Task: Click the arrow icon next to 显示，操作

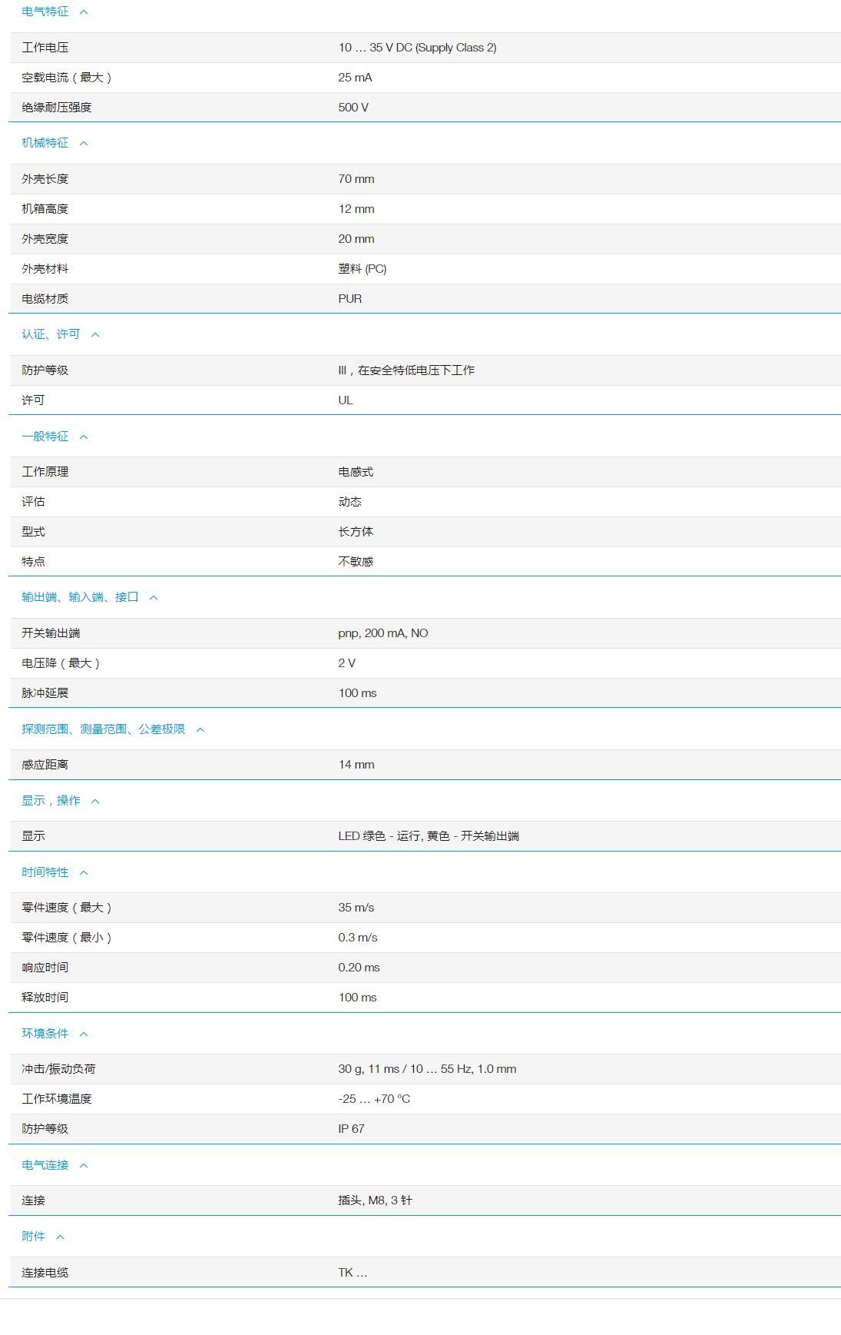Action: (x=95, y=802)
